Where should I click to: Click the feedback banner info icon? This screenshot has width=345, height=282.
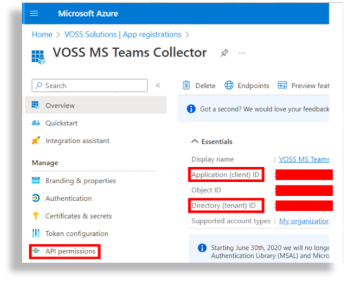point(191,109)
